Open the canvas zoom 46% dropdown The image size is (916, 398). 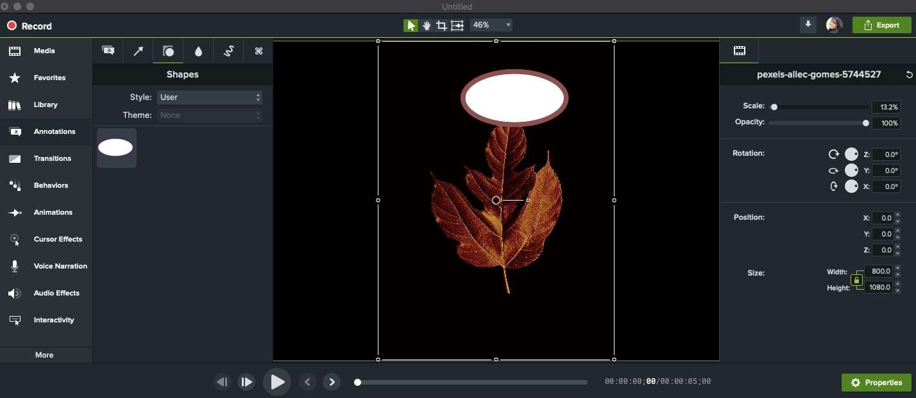click(491, 25)
